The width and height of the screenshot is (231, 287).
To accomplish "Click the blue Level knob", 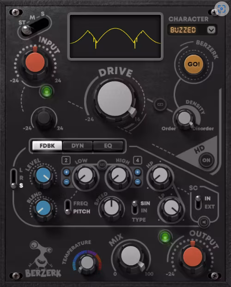I will point(43,176).
